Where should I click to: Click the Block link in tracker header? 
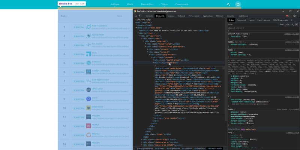(x=130, y=4)
